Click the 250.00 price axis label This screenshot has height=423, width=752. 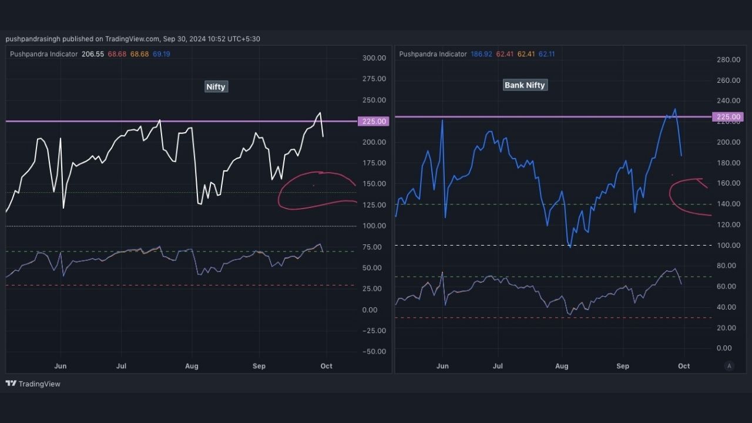coord(374,100)
